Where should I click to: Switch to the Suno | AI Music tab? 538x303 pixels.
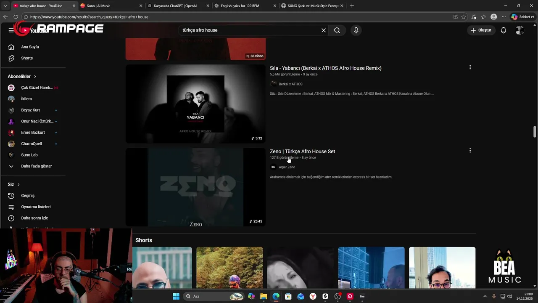click(x=110, y=6)
